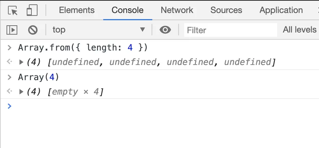Toggle the device toolbar icon
Screen dimensions: 319x148
coord(32,10)
